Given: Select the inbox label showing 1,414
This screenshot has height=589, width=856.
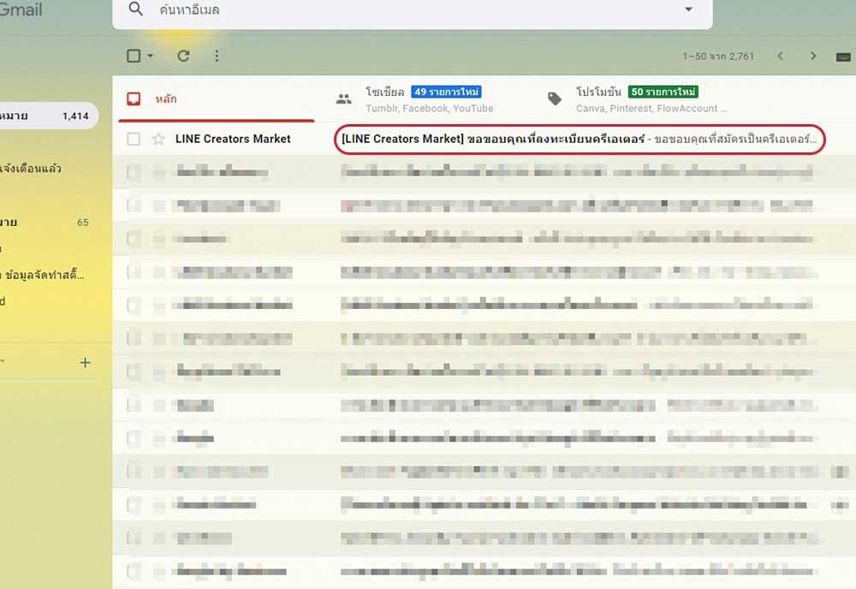Looking at the screenshot, I should (48, 116).
